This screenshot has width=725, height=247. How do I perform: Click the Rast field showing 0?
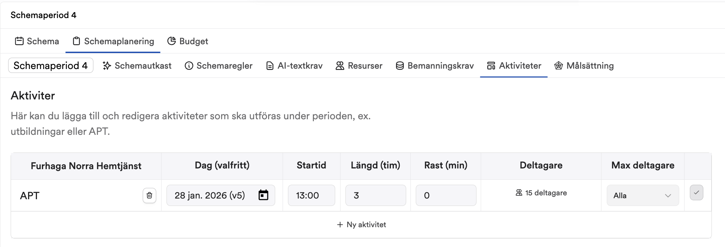click(446, 195)
